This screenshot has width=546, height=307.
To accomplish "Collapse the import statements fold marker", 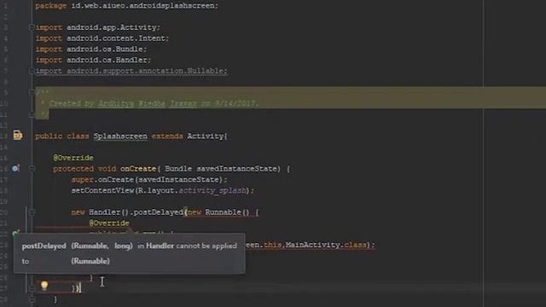I will click(x=32, y=27).
